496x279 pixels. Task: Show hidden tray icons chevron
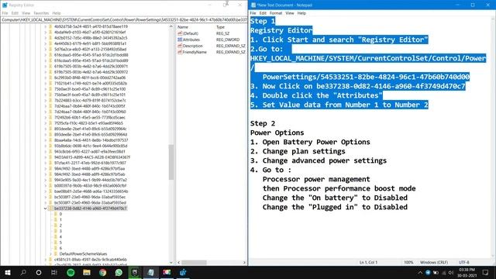(420, 273)
